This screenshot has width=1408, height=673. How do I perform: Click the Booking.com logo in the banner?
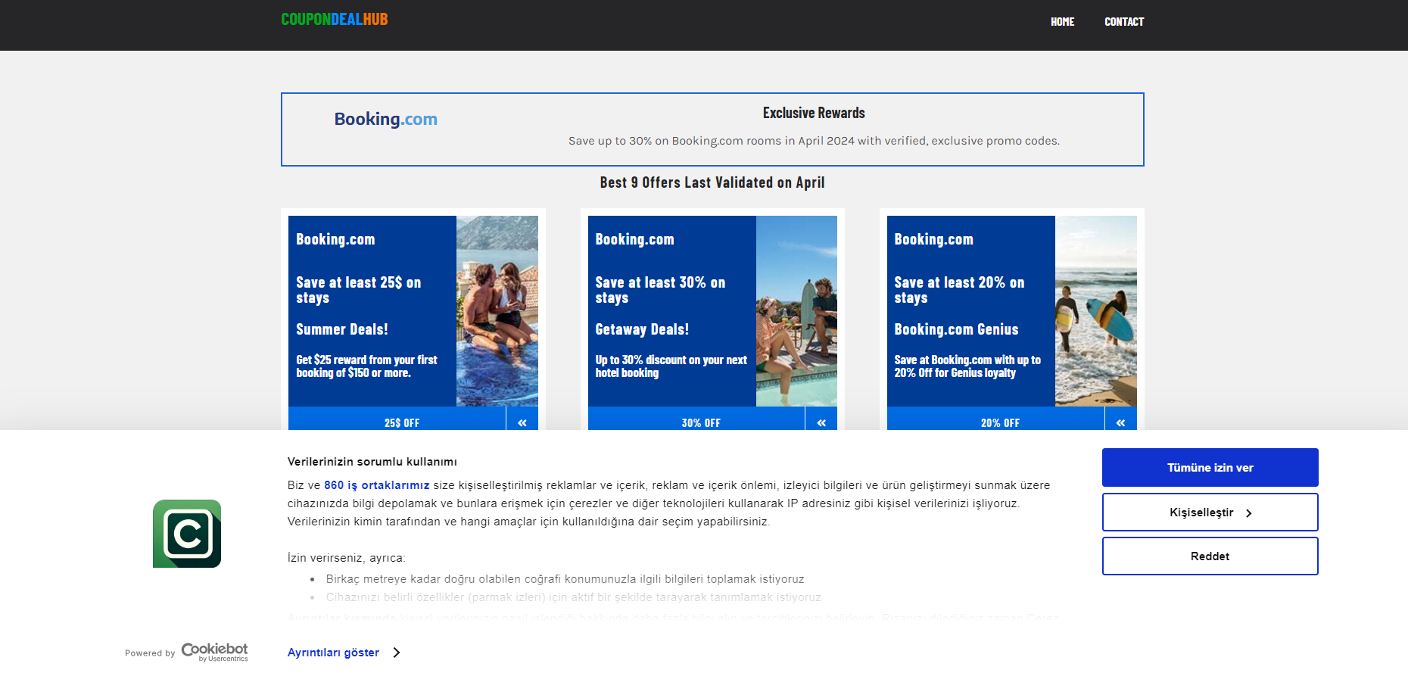click(x=386, y=119)
